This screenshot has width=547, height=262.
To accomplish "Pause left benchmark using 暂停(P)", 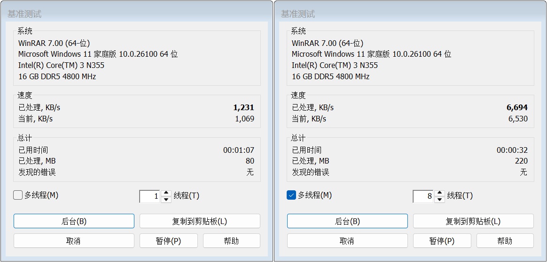I will 169,241.
